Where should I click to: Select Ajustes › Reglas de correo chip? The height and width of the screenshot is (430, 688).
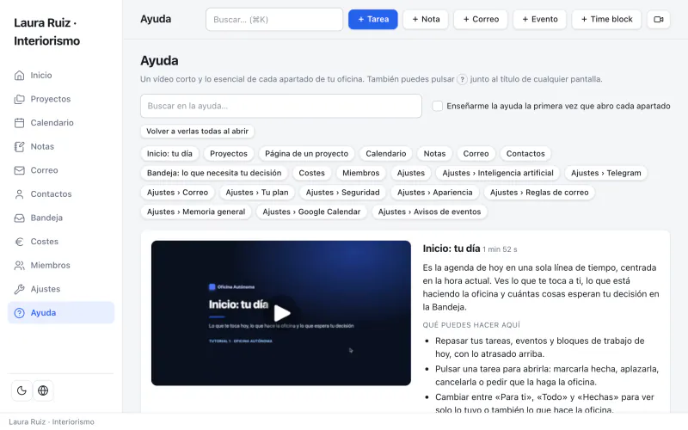(x=539, y=192)
